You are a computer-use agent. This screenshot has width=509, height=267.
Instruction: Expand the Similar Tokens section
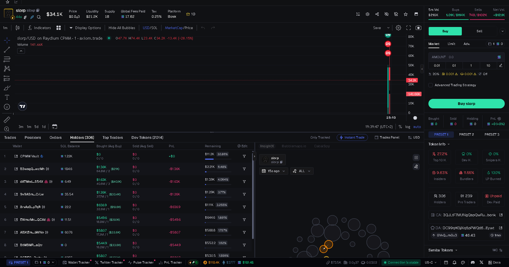443,250
